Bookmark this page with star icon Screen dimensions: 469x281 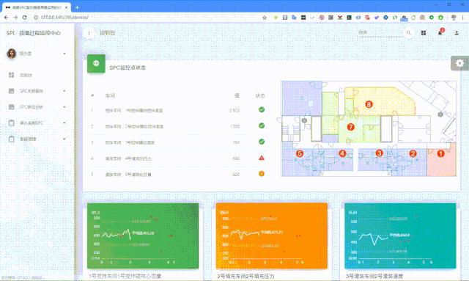point(265,18)
